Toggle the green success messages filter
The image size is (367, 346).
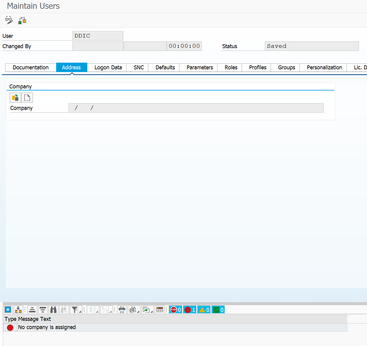click(x=218, y=310)
